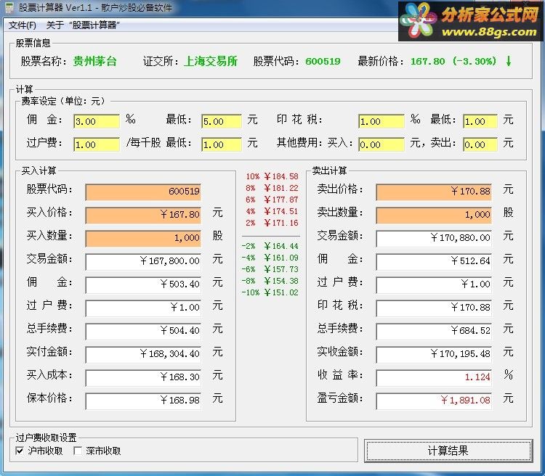Click the stock name 贵州茅台
Image resolution: width=545 pixels, height=476 pixels.
(95, 62)
